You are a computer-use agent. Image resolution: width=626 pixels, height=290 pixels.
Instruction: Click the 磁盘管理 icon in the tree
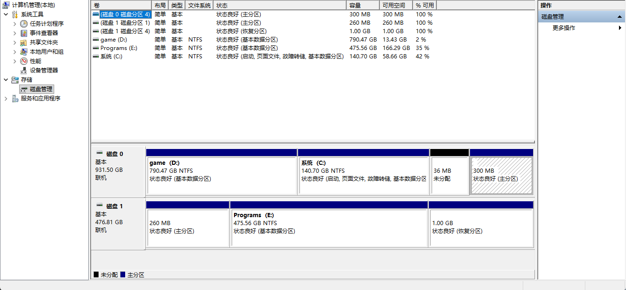click(24, 89)
